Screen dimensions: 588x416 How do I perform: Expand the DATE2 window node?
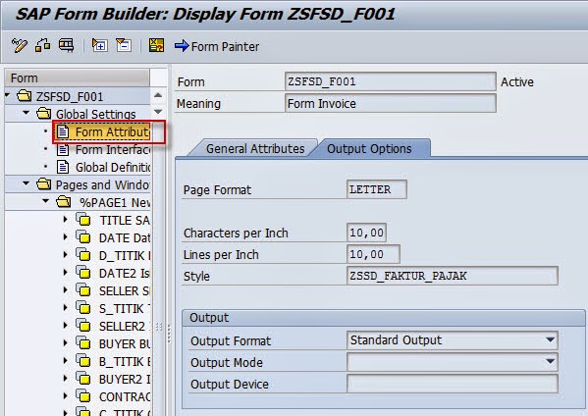(x=66, y=272)
